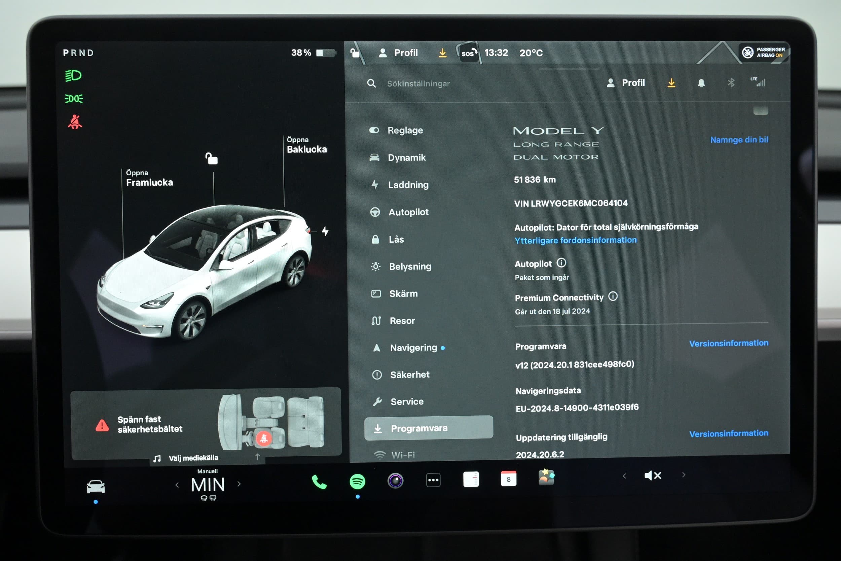Unmute audio via the speaker icon
Viewport: 841px width, 561px height.
(653, 476)
